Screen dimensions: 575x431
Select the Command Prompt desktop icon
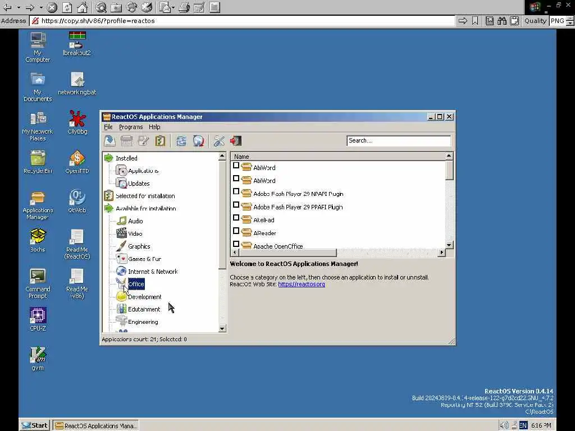tap(38, 283)
